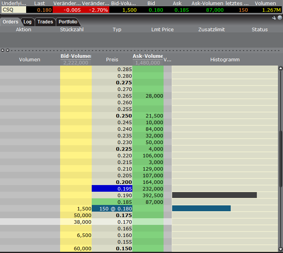Select the CSQ underlying symbol cell
The image size is (283, 253).
pos(14,10)
